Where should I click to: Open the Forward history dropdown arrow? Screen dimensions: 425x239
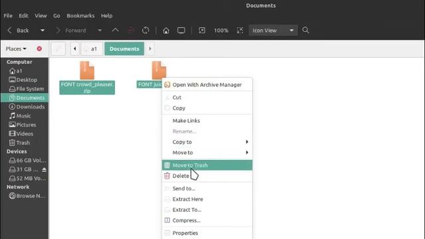click(100, 31)
